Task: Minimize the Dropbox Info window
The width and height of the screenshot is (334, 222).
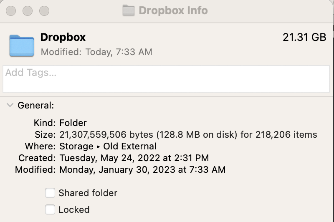Action: tap(28, 10)
